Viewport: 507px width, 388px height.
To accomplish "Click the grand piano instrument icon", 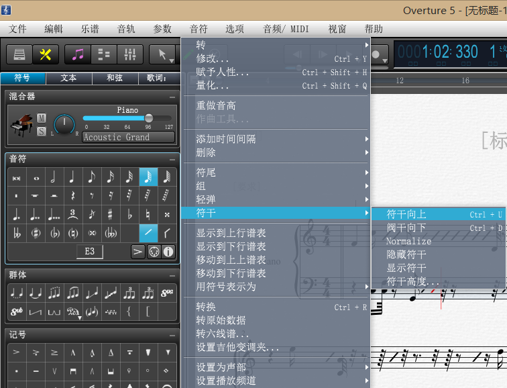I will click(x=22, y=126).
